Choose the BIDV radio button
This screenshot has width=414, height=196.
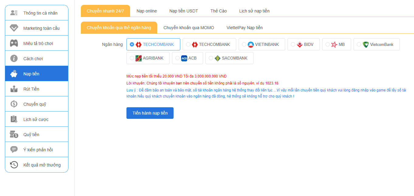click(293, 44)
